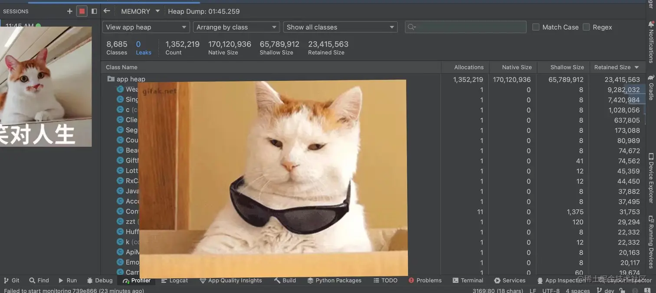Start a new profiler session with plus icon
The width and height of the screenshot is (656, 293).
coord(69,11)
